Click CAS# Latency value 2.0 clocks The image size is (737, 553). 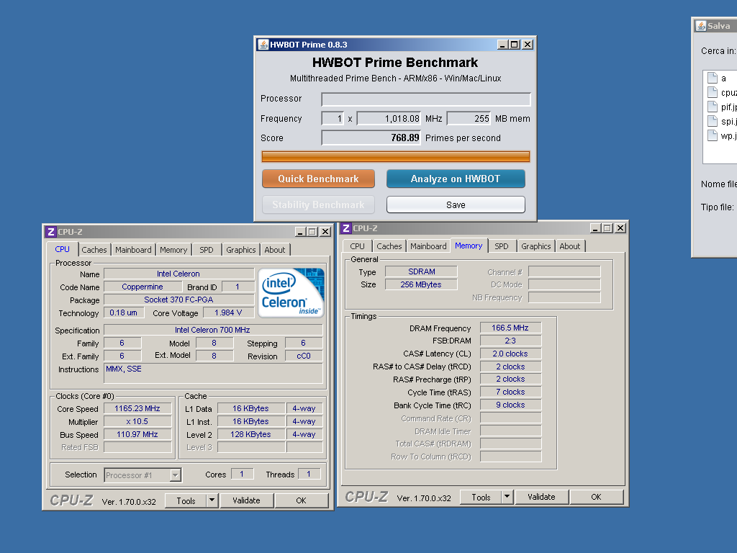(510, 354)
